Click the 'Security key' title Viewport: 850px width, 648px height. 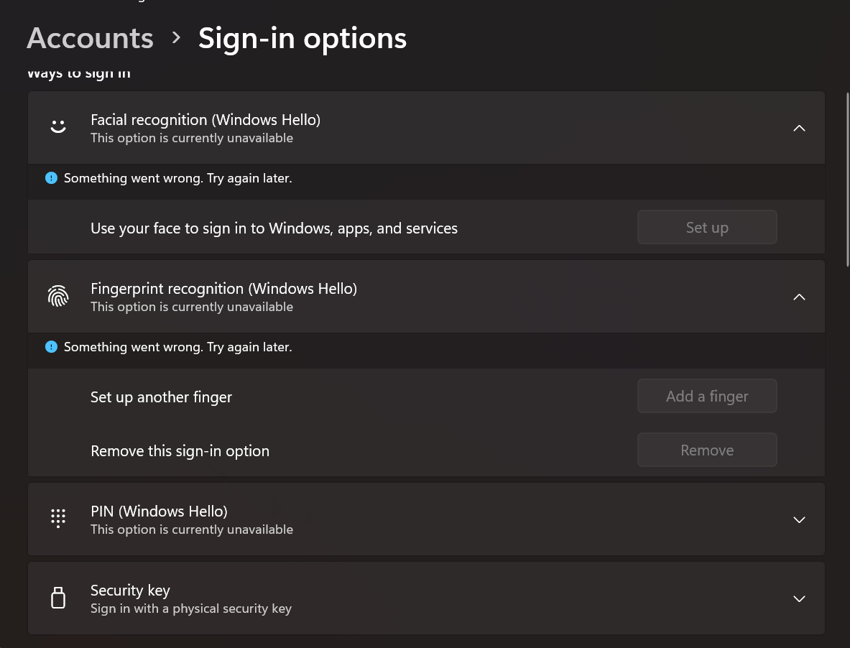(130, 590)
